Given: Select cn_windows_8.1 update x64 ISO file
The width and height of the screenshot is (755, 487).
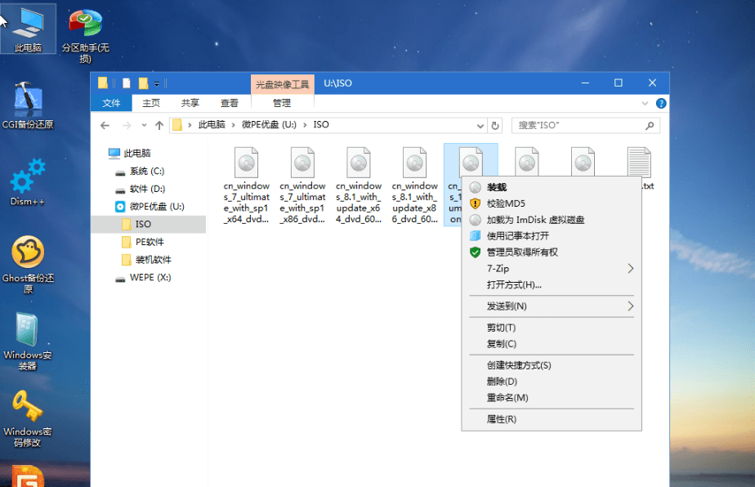Looking at the screenshot, I should [359, 185].
